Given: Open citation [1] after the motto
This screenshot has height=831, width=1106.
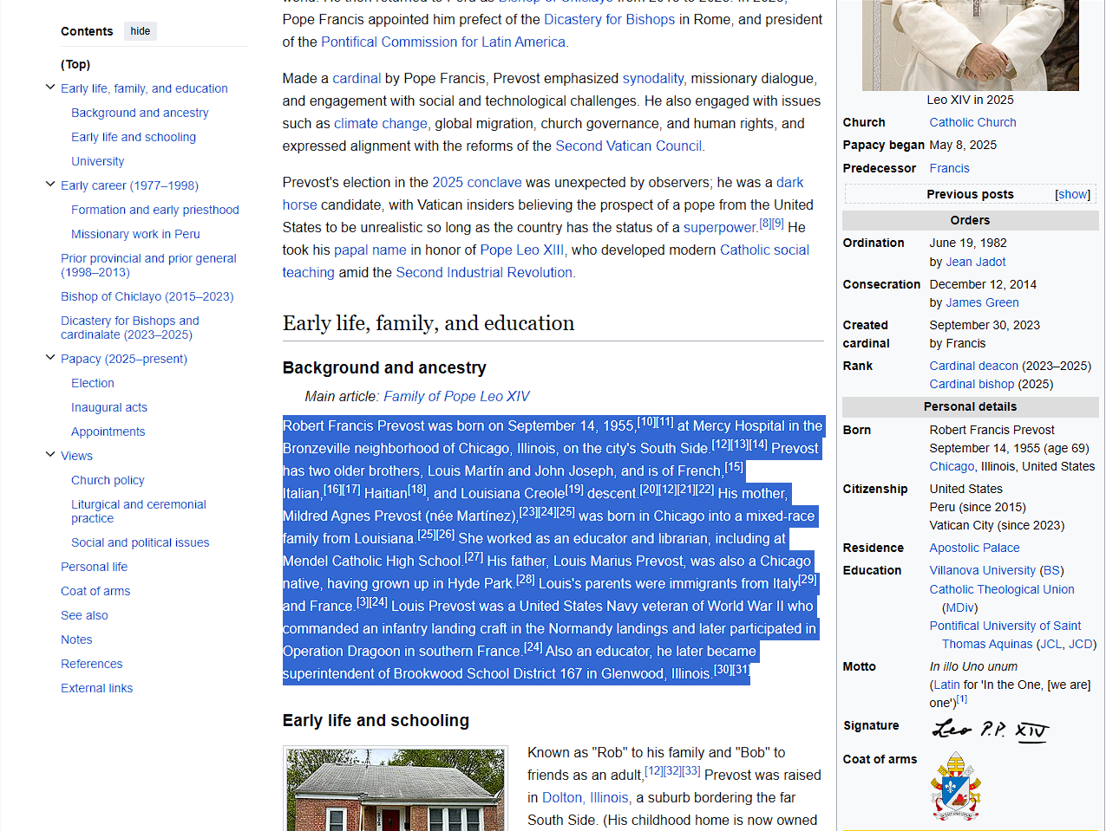Looking at the screenshot, I should [x=962, y=698].
